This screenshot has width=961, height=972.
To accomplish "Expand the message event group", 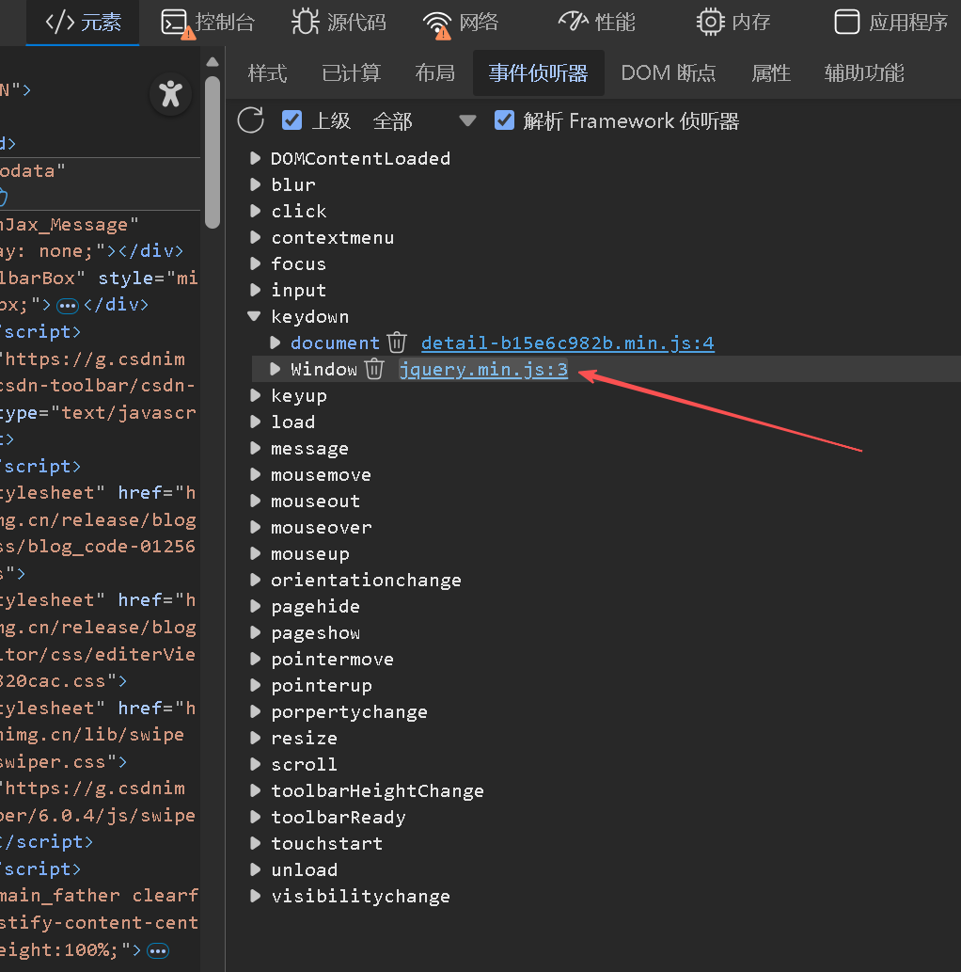I will pyautogui.click(x=255, y=448).
